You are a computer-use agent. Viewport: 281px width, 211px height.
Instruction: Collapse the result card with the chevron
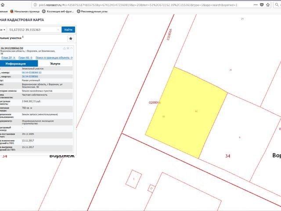(x=71, y=48)
